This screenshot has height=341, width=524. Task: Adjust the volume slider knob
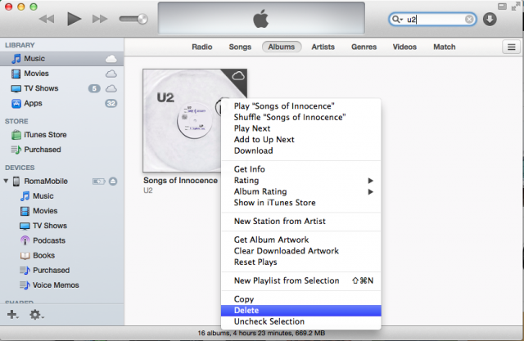[x=142, y=19]
